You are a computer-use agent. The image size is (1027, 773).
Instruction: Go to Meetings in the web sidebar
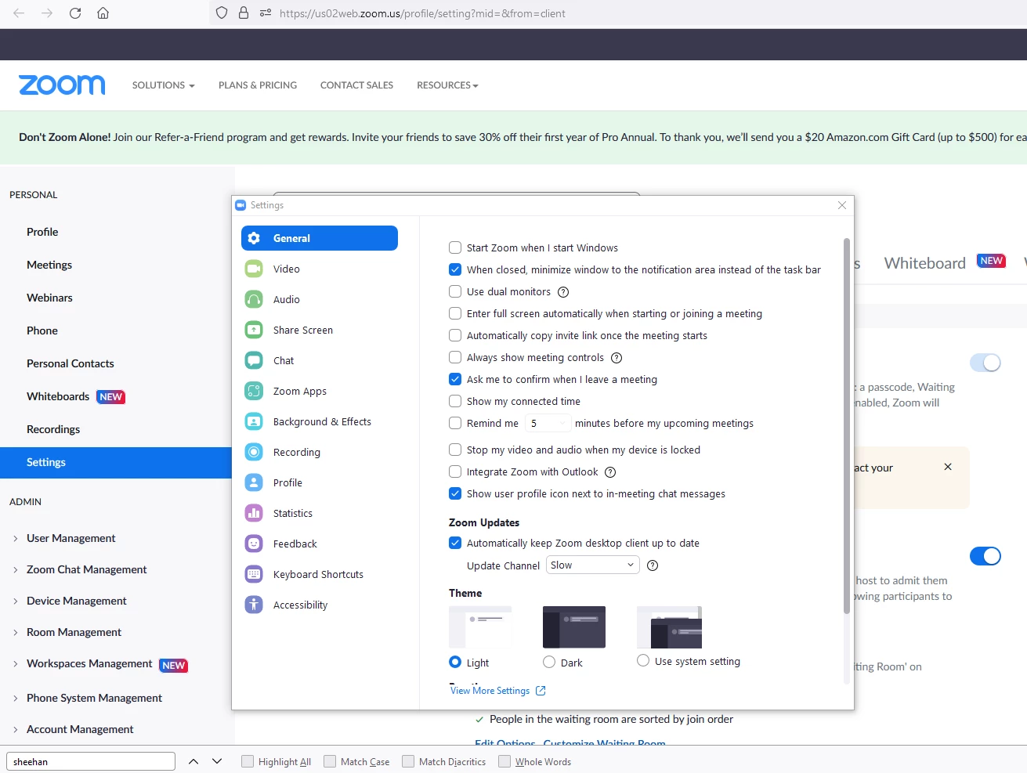49,265
